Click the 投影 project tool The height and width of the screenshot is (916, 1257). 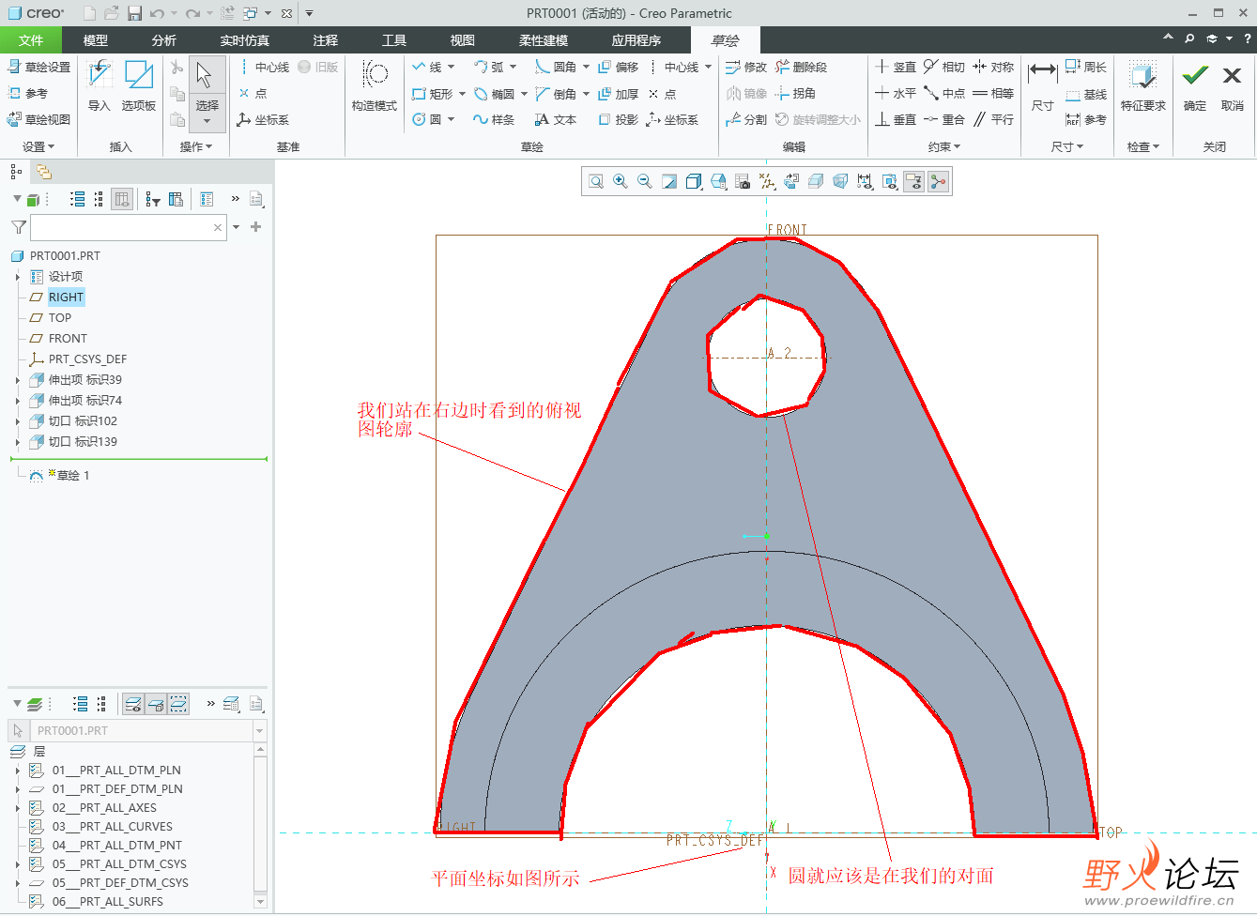coord(618,120)
